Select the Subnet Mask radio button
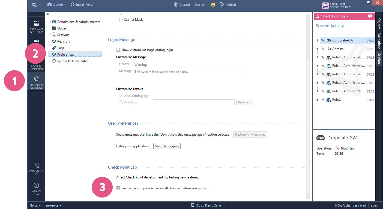The image size is (383, 209). pyautogui.click(x=121, y=20)
